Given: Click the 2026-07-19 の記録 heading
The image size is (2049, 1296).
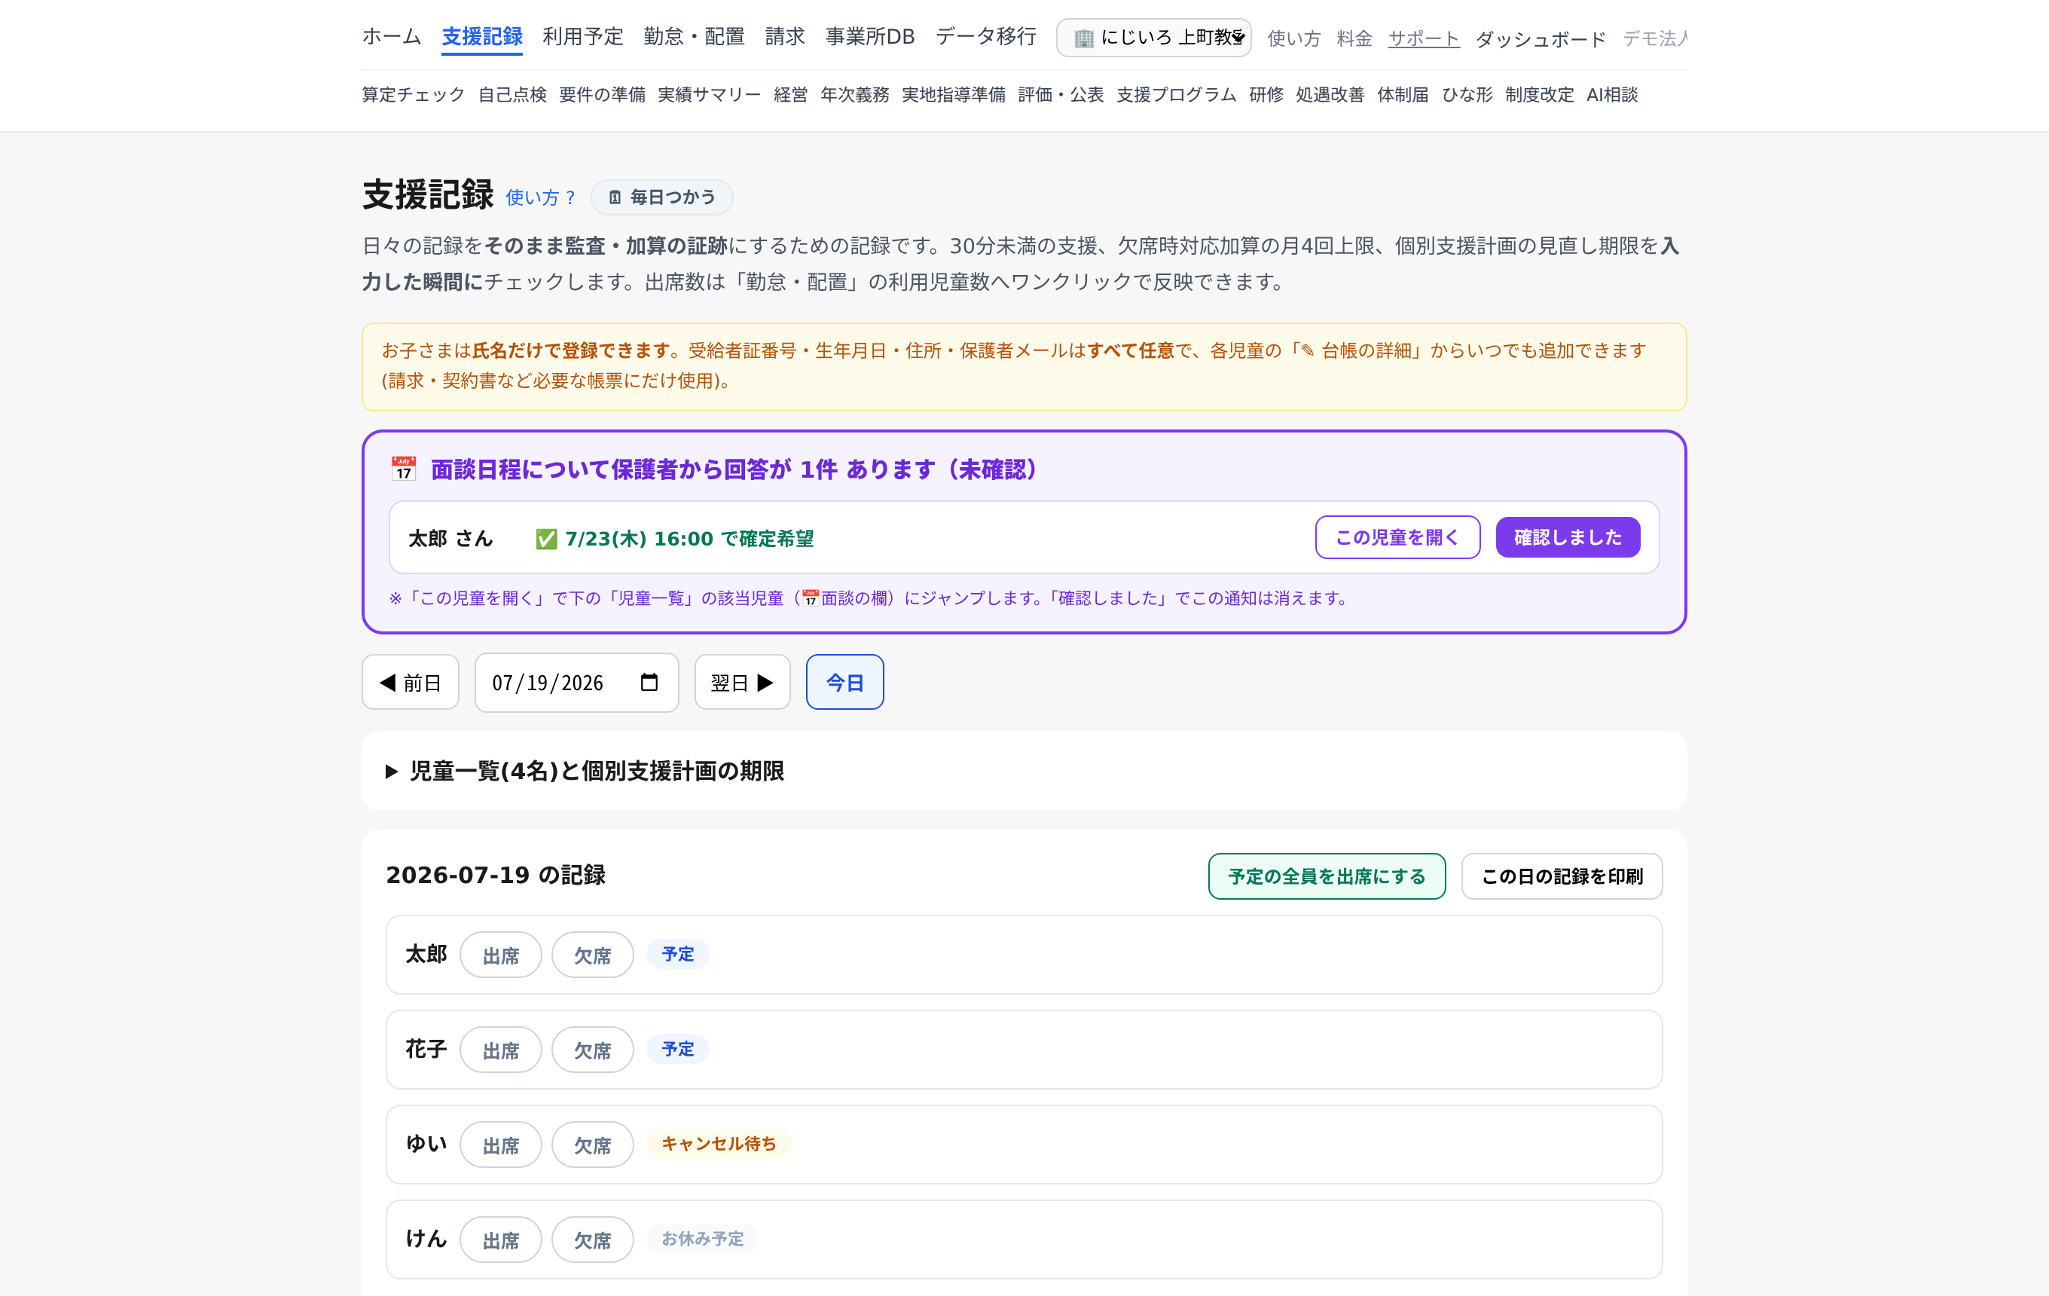Looking at the screenshot, I should tap(495, 876).
